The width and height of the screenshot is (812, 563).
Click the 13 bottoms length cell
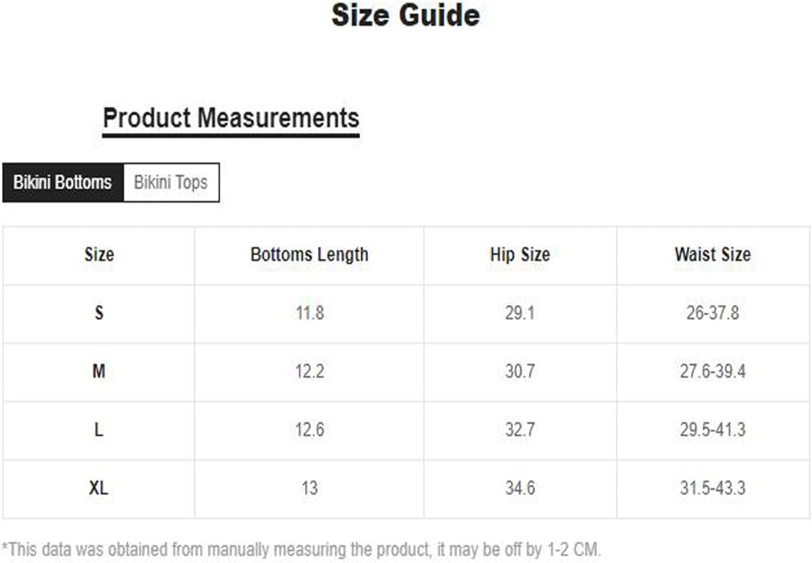coord(309,489)
